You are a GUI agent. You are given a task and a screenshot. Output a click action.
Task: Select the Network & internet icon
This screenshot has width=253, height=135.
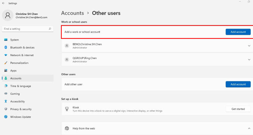click(x=6, y=55)
